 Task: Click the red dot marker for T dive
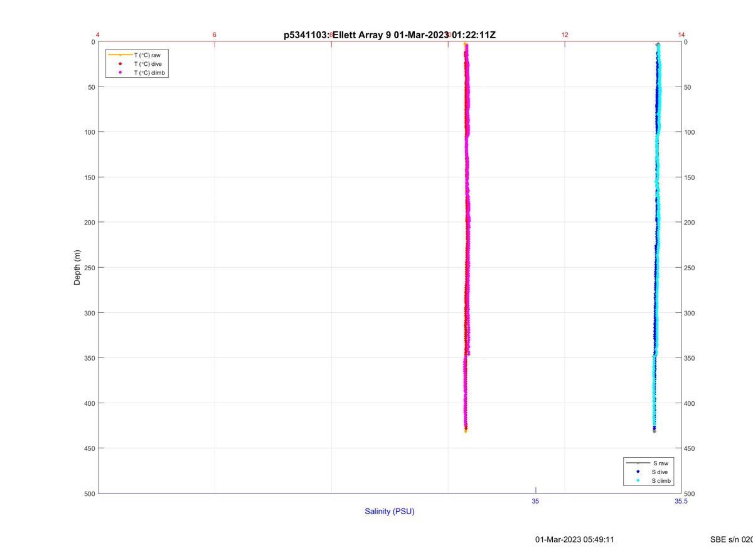[120, 64]
